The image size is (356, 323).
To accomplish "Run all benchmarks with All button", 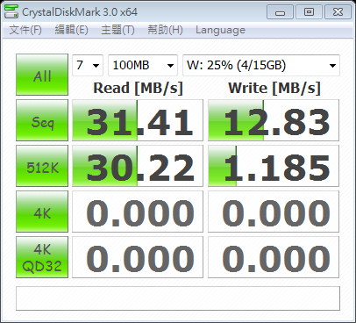I will pyautogui.click(x=42, y=75).
